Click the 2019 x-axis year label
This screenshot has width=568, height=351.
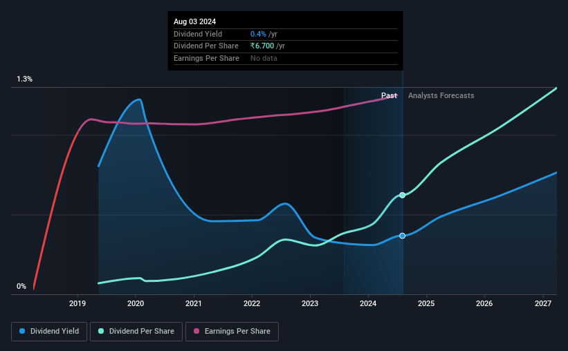click(x=77, y=303)
